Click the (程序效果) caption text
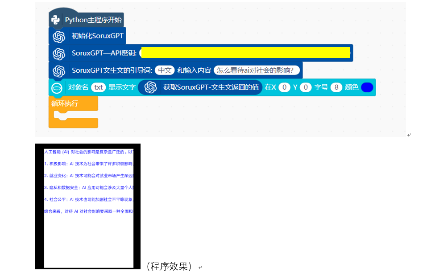Screen dimensions: 431x276 169,266
